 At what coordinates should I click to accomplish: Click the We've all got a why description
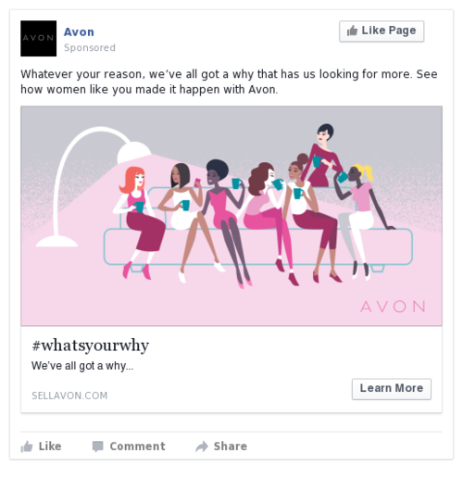pyautogui.click(x=82, y=366)
